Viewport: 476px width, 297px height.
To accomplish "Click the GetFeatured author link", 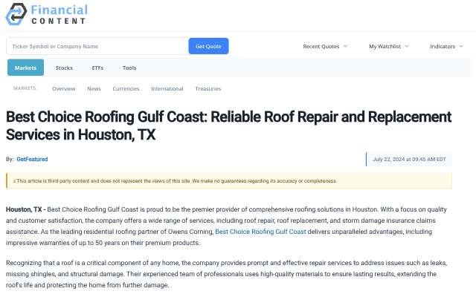I will (x=32, y=159).
